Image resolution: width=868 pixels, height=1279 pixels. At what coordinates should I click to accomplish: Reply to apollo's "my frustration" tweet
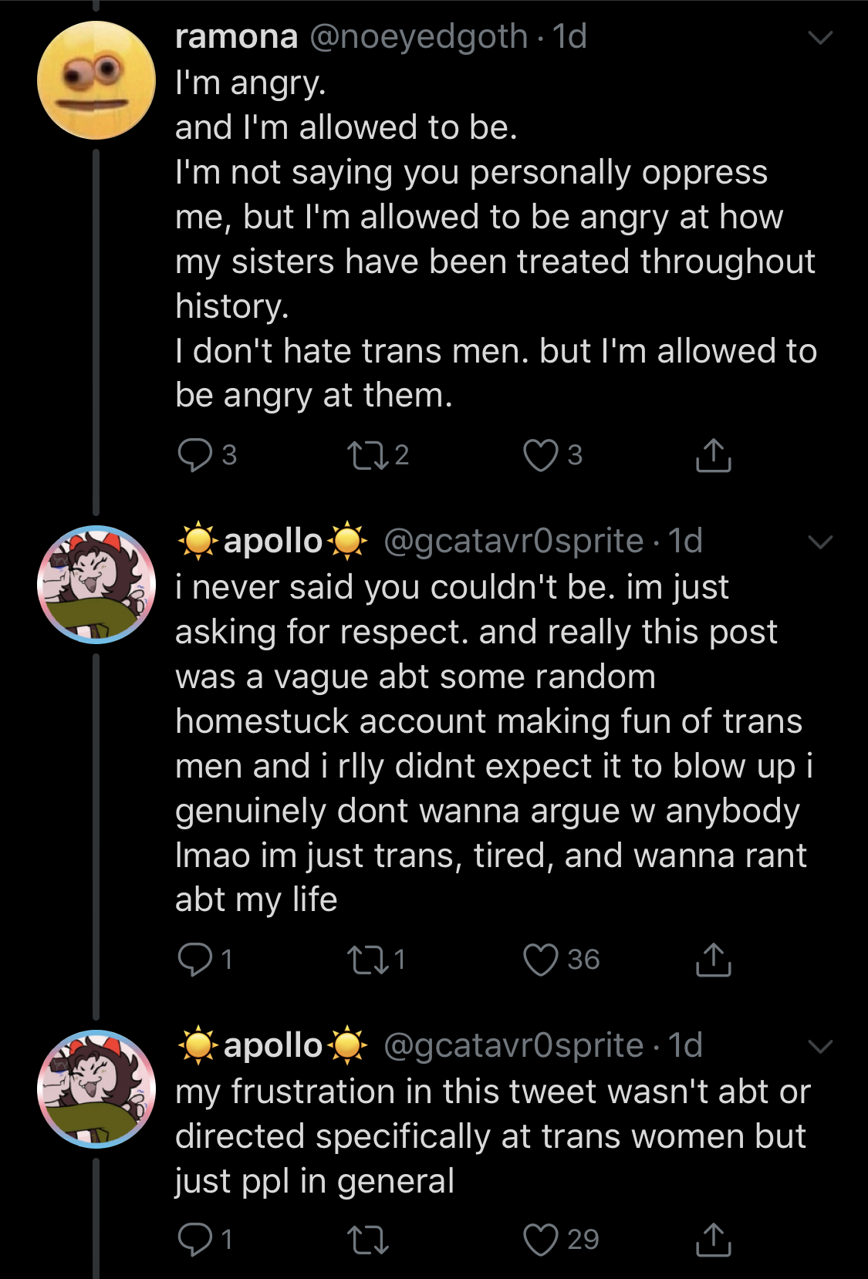[194, 1240]
